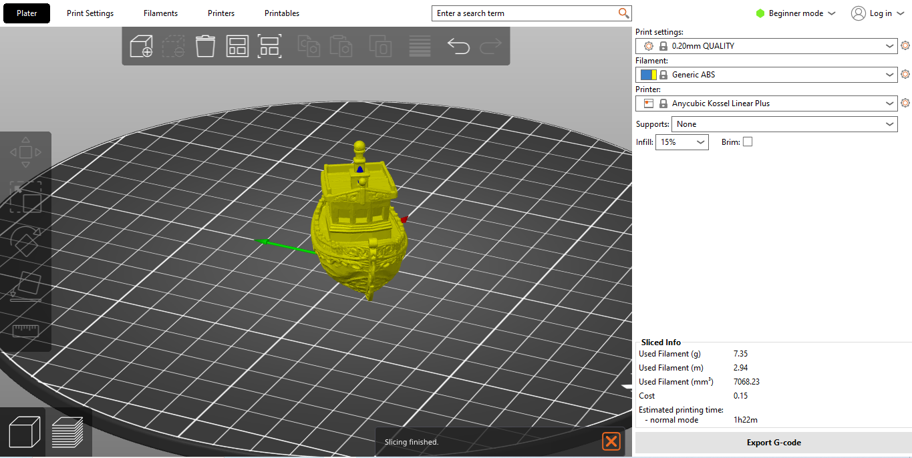This screenshot has height=458, width=912.
Task: Select the Measure ruler tool
Action: [x=25, y=330]
